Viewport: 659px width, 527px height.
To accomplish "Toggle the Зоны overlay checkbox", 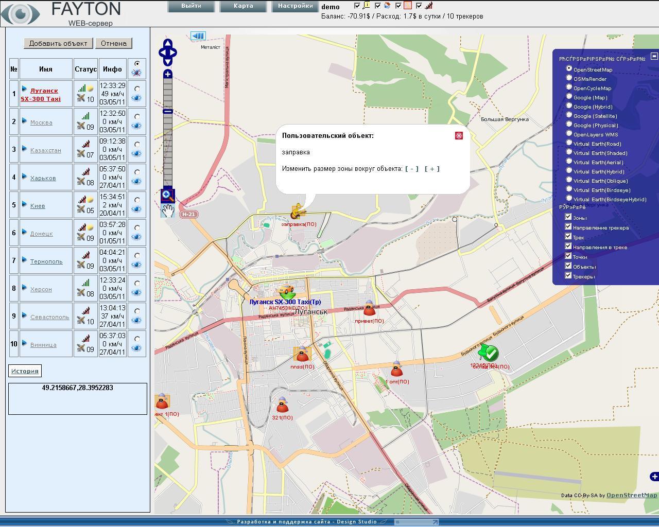I will click(568, 217).
